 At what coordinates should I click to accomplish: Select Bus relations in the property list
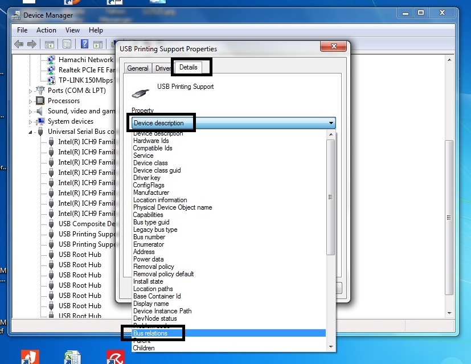point(229,333)
